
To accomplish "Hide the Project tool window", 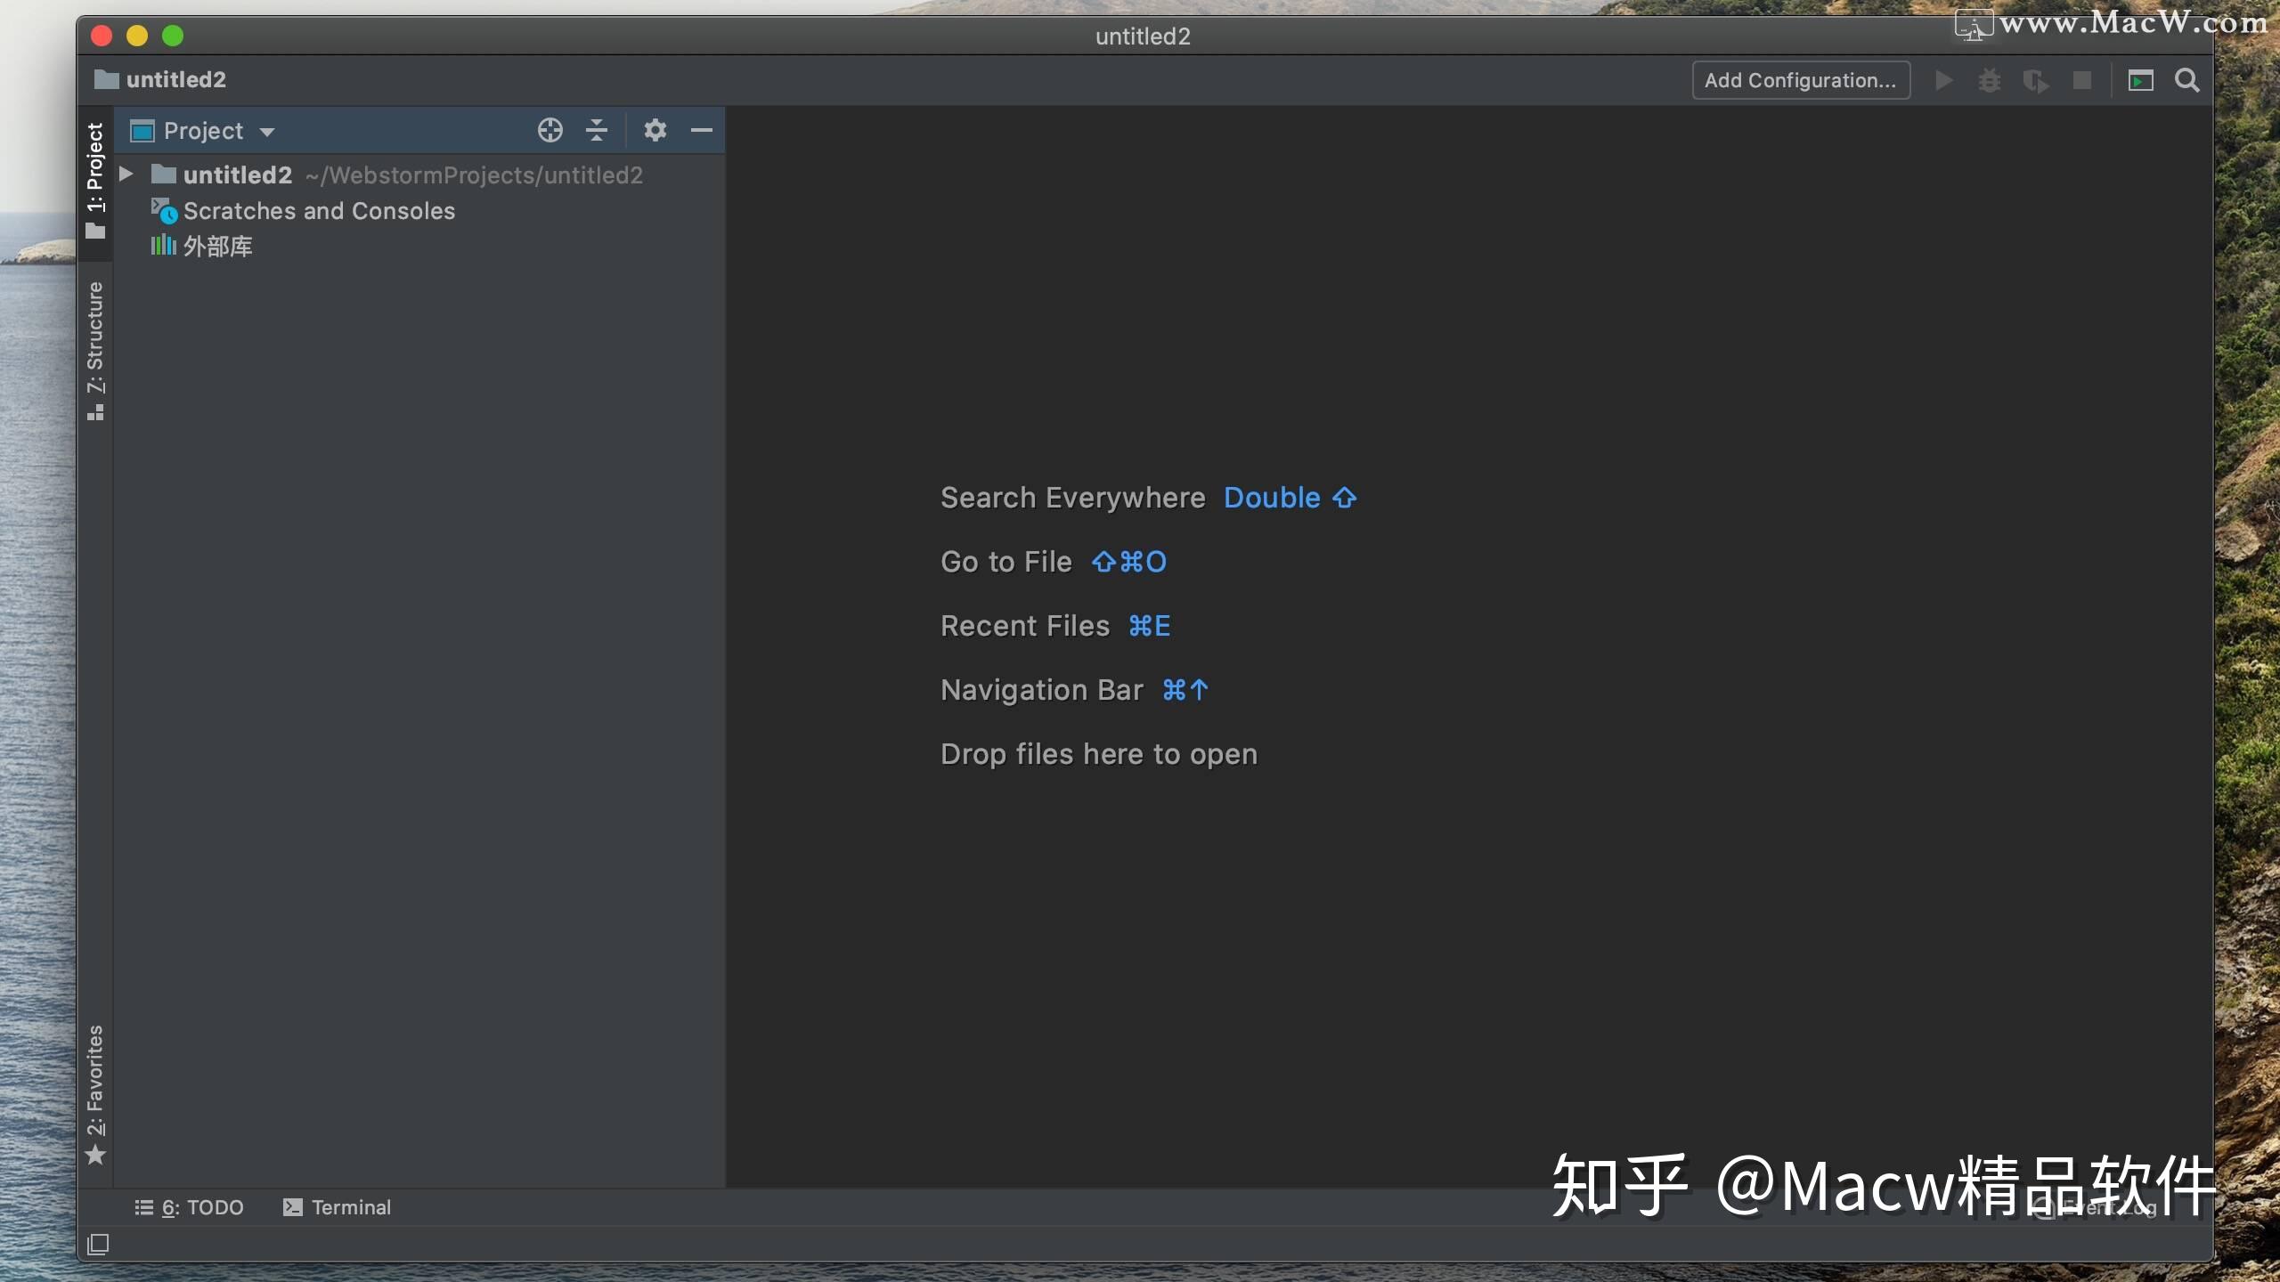I will pos(702,131).
